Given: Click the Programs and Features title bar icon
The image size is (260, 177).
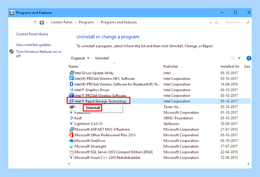Looking at the screenshot, I should click(12, 13).
